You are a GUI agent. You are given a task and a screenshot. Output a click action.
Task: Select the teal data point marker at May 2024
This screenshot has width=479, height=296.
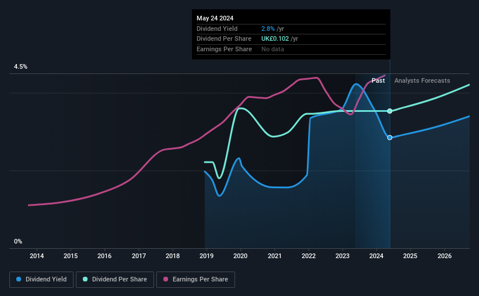[390, 111]
